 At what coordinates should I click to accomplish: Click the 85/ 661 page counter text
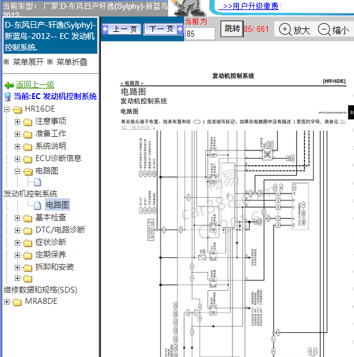[256, 29]
